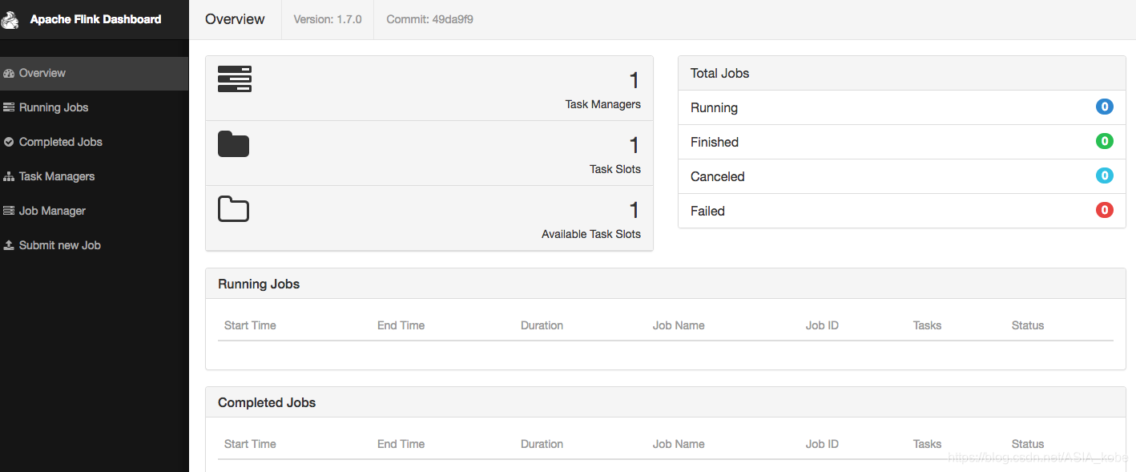The height and width of the screenshot is (472, 1136).
Task: Open Completed Jobs in sidebar
Action: pyautogui.click(x=94, y=142)
